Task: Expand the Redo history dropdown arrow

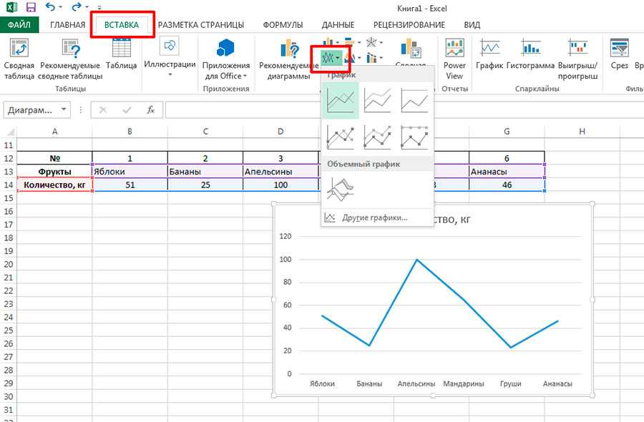Action: (87, 7)
